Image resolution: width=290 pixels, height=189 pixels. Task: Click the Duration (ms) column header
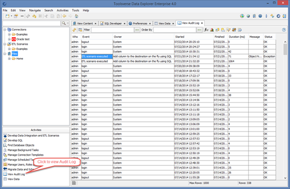pos(238,37)
